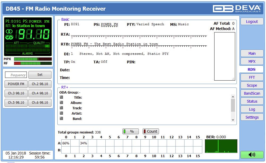Tune to preset Ch.3 98.10

point(16,93)
